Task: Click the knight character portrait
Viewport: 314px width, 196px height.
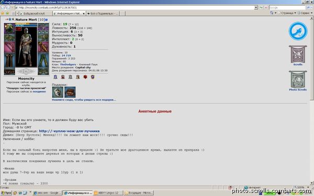Action: tap(26, 47)
